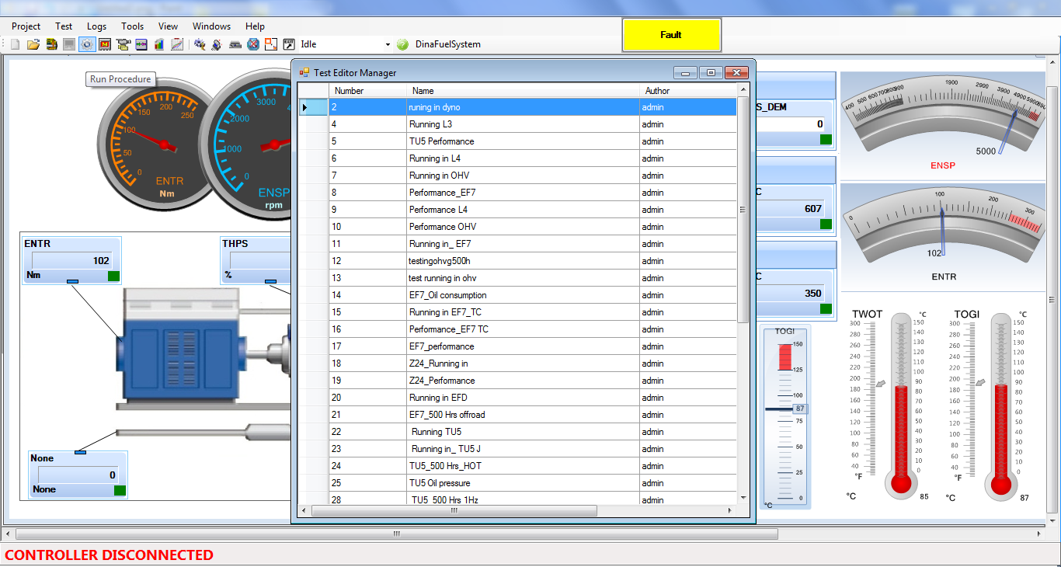The image size is (1061, 567).
Task: Click the orange squares layout toolbar icon
Action: click(x=271, y=44)
